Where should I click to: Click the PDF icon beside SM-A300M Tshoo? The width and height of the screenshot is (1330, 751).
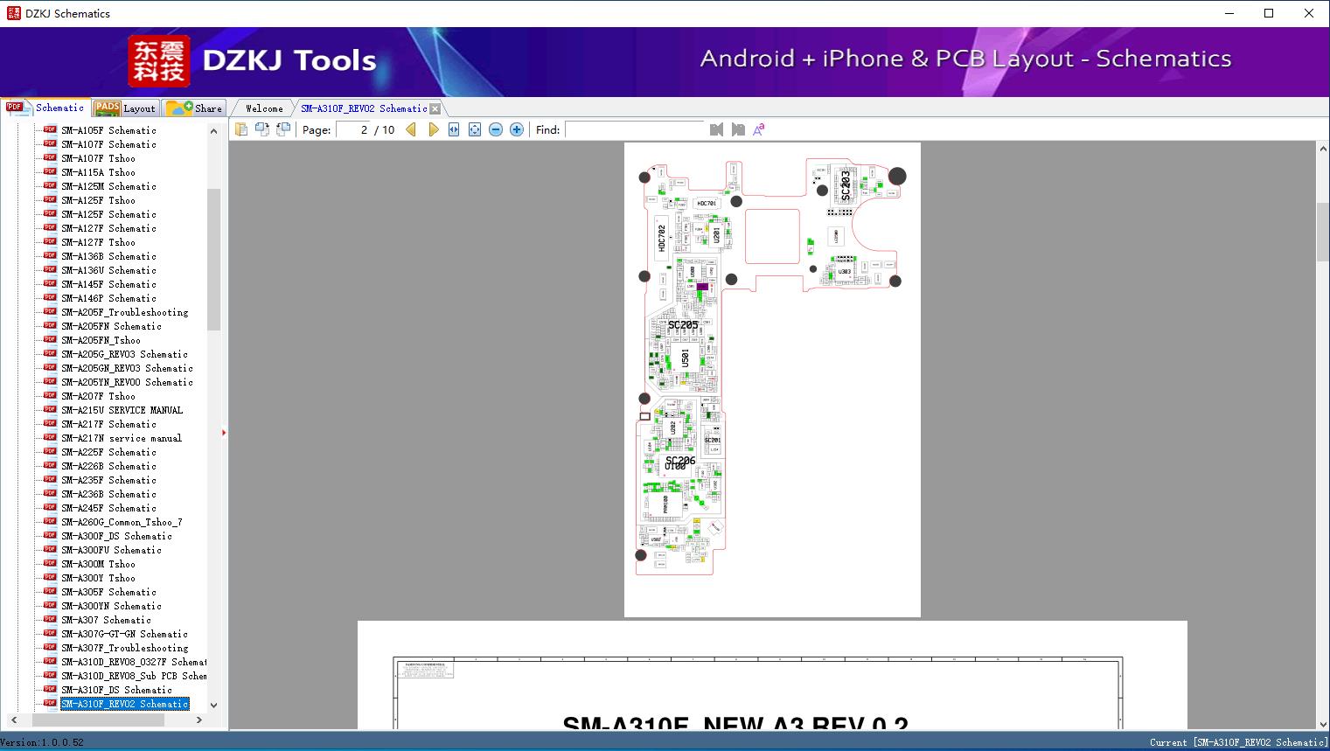click(x=50, y=563)
